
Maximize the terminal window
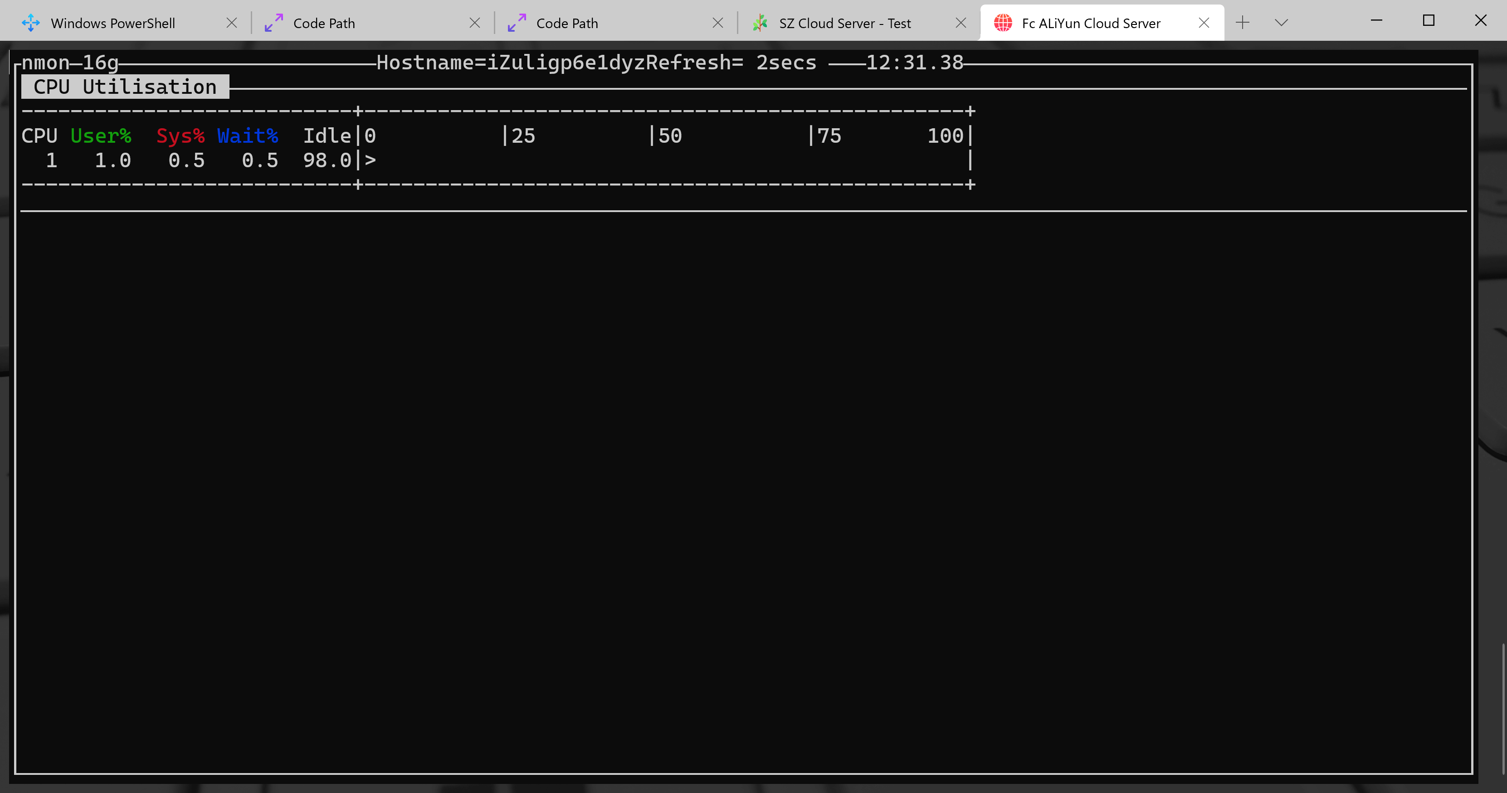[x=1429, y=20]
